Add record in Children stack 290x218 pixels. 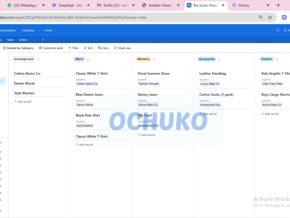270,114
